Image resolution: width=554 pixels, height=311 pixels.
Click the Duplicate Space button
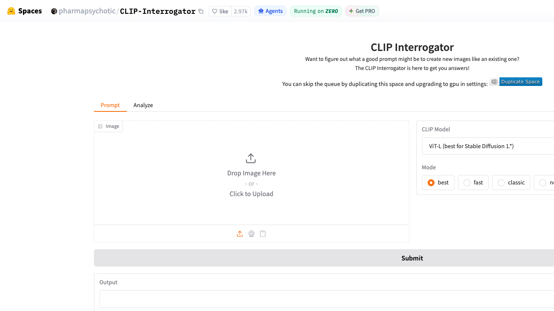pos(516,82)
